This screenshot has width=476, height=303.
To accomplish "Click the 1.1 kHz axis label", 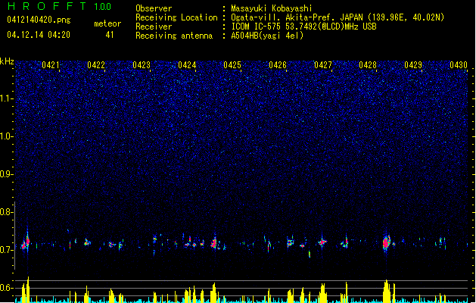I will 7,98.
